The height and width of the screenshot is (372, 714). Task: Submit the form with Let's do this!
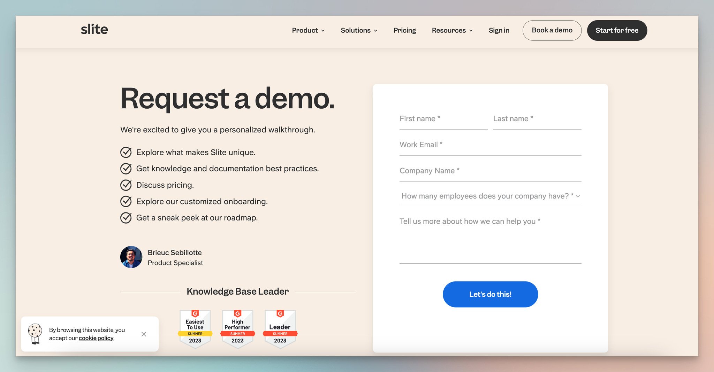point(490,294)
